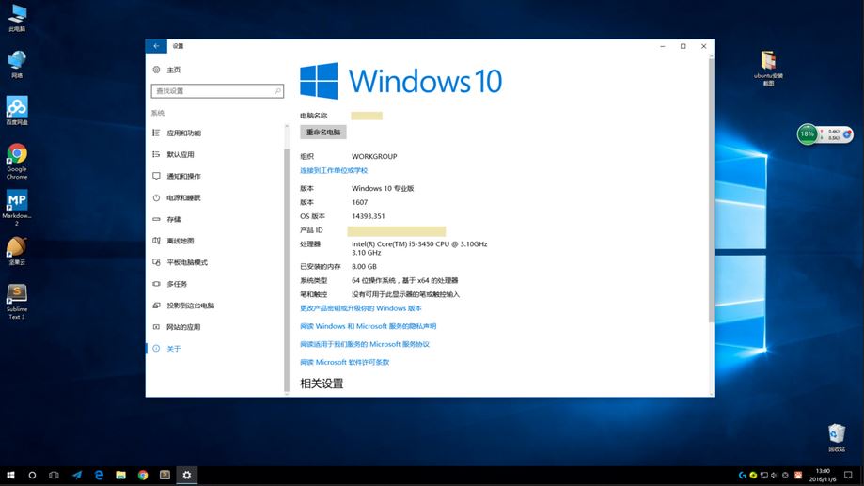
Task: Select 回收站 recycle bin desktop icon
Action: coord(837,438)
